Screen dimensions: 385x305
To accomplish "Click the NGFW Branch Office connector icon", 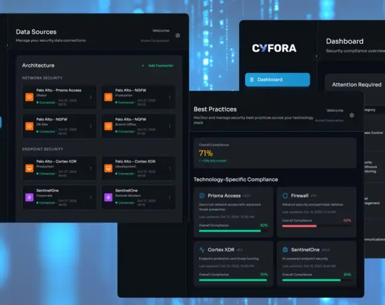I will tap(108, 126).
